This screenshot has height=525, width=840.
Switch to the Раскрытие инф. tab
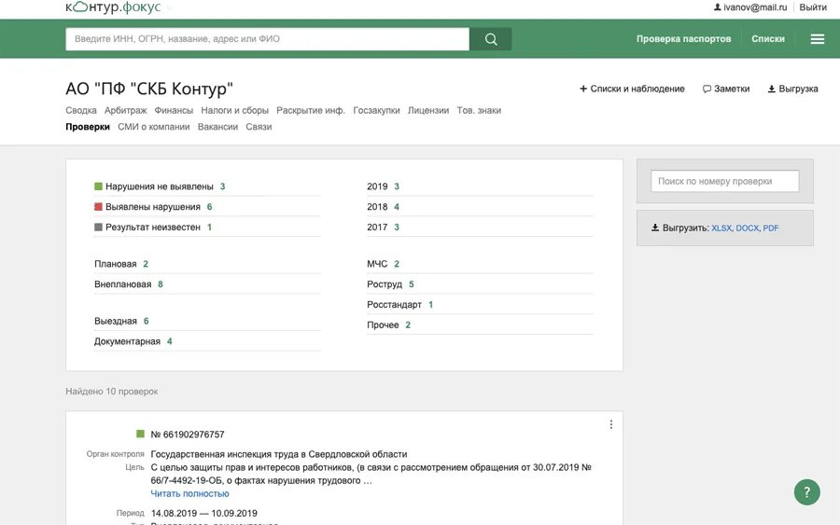coord(311,110)
